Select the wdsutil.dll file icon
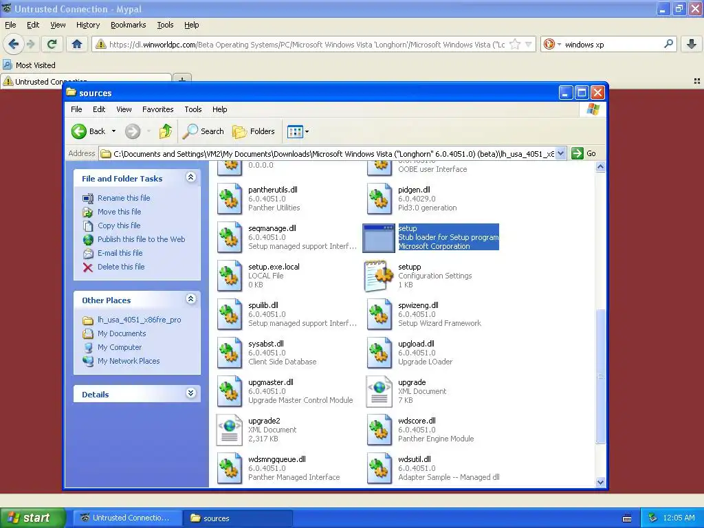 379,468
